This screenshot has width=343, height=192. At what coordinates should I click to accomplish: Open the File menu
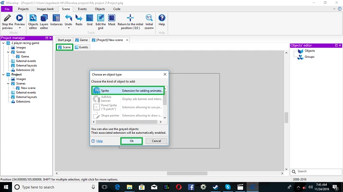[x=7, y=9]
